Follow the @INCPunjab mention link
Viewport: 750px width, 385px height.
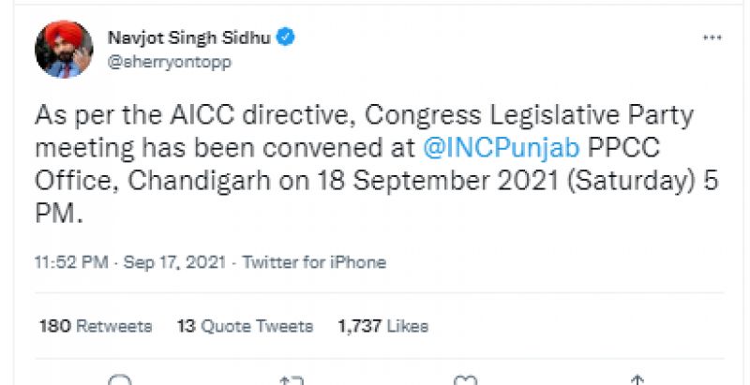tap(495, 148)
